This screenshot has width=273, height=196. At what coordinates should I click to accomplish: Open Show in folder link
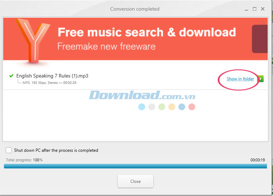click(x=240, y=79)
